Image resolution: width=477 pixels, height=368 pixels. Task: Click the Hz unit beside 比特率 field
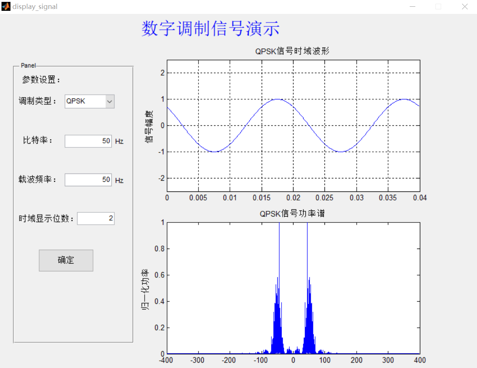119,141
